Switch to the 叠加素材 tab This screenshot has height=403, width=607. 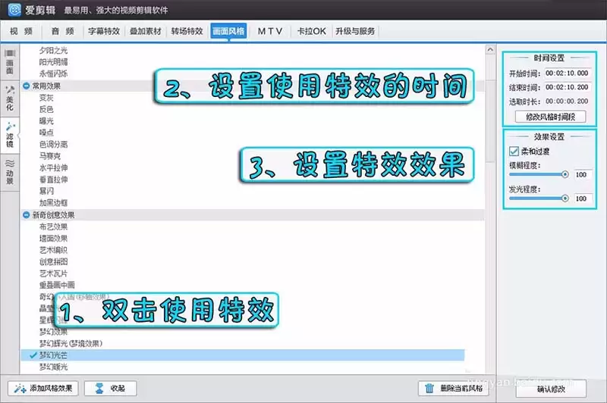(x=145, y=31)
